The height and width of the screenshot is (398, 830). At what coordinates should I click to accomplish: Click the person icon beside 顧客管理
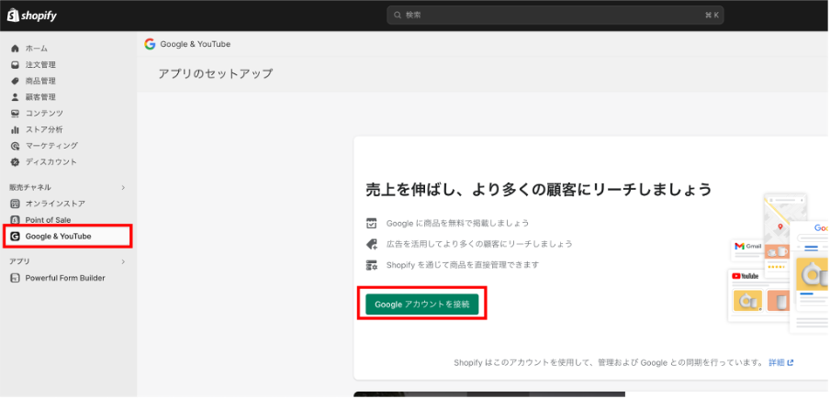(x=15, y=97)
